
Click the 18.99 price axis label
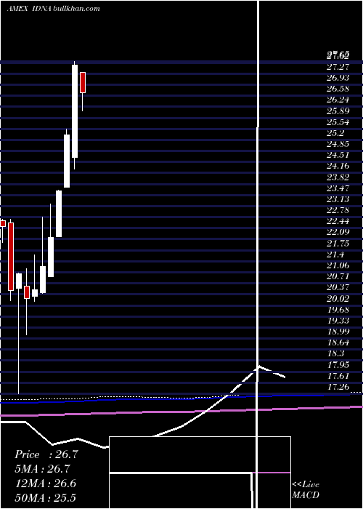(338, 332)
